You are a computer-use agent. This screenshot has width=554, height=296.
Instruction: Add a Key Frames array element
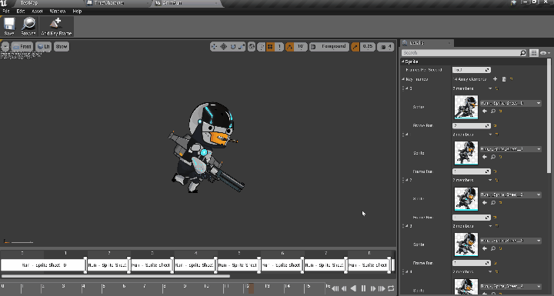click(x=495, y=79)
